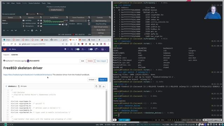Download the skeleton.c snippet file

click(x=104, y=86)
